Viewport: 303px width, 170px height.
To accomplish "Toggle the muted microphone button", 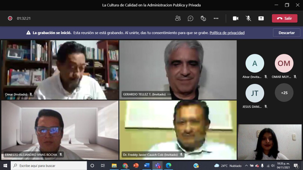I will coord(248,18).
